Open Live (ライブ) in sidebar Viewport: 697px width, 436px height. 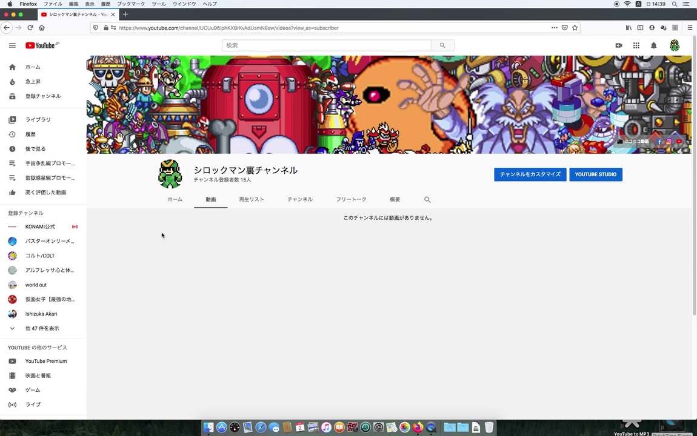click(x=43, y=405)
